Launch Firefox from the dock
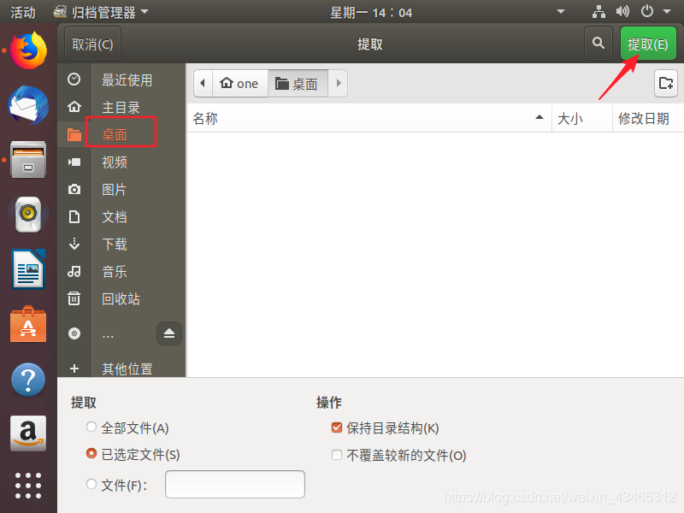The image size is (684, 513). (x=28, y=50)
